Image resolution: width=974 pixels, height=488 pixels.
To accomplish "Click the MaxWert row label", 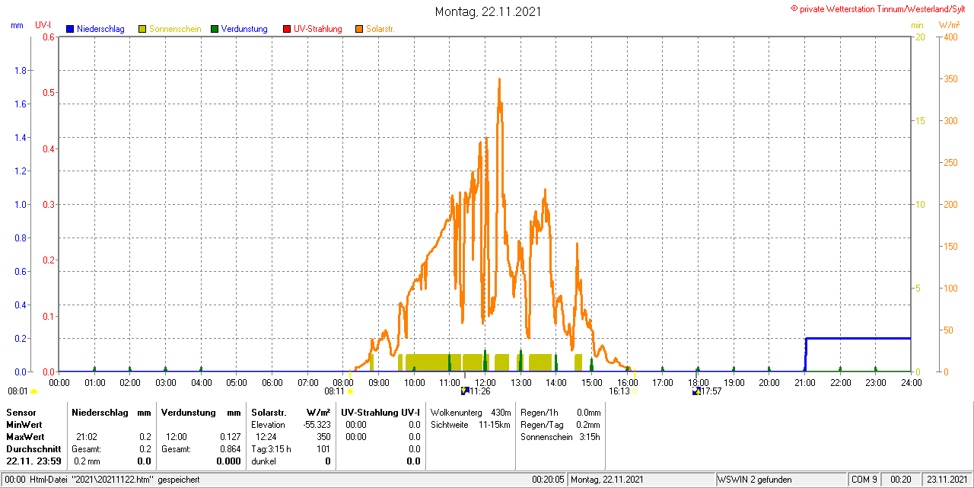I will click(x=25, y=437).
